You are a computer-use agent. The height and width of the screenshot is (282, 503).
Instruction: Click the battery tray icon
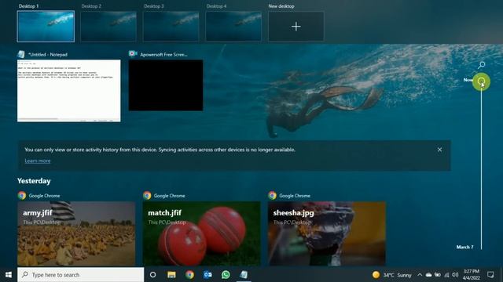coord(438,275)
